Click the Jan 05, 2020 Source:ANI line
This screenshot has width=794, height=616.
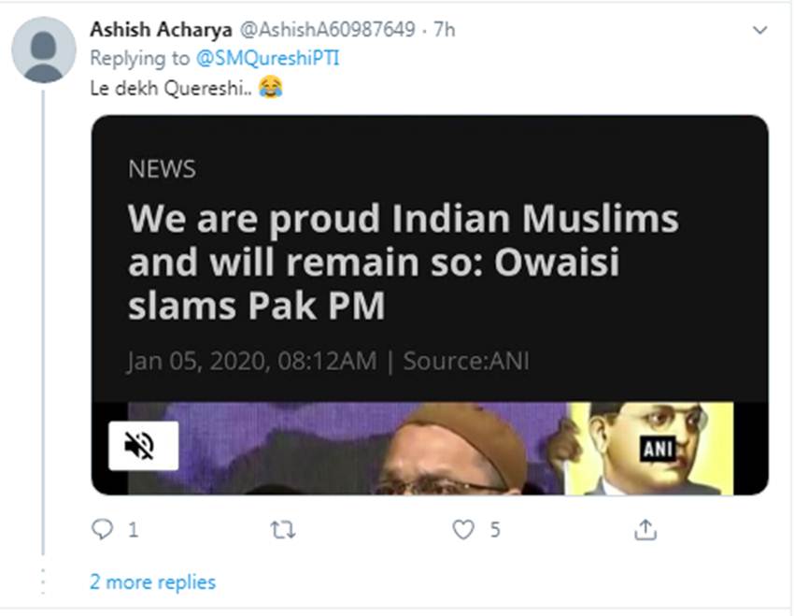pos(328,361)
